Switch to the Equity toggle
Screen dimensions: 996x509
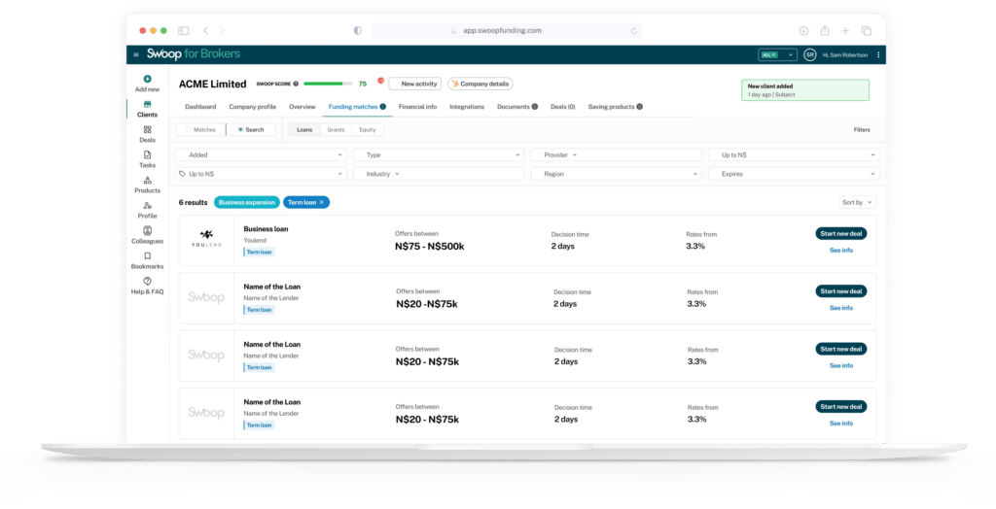coord(368,129)
